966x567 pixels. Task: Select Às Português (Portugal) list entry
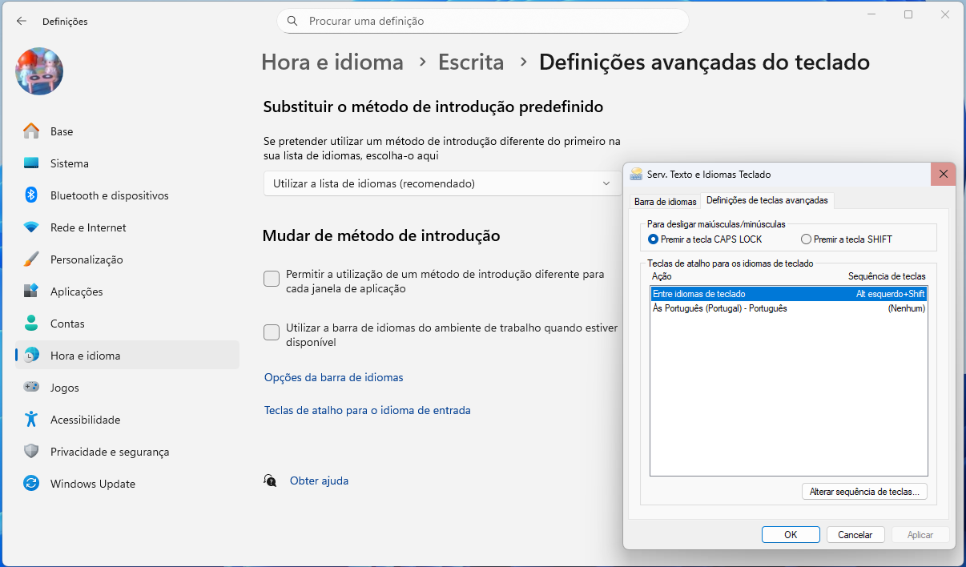point(719,308)
